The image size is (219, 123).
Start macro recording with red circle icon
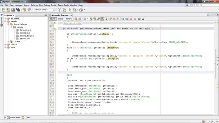pos(131,19)
